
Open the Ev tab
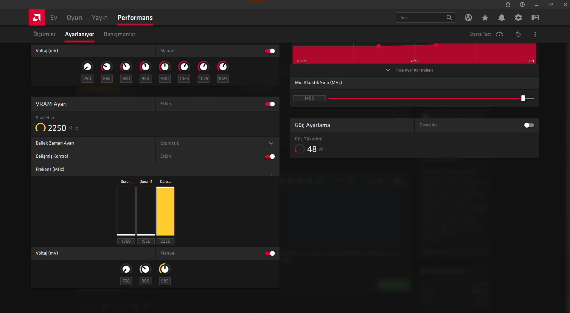point(54,18)
